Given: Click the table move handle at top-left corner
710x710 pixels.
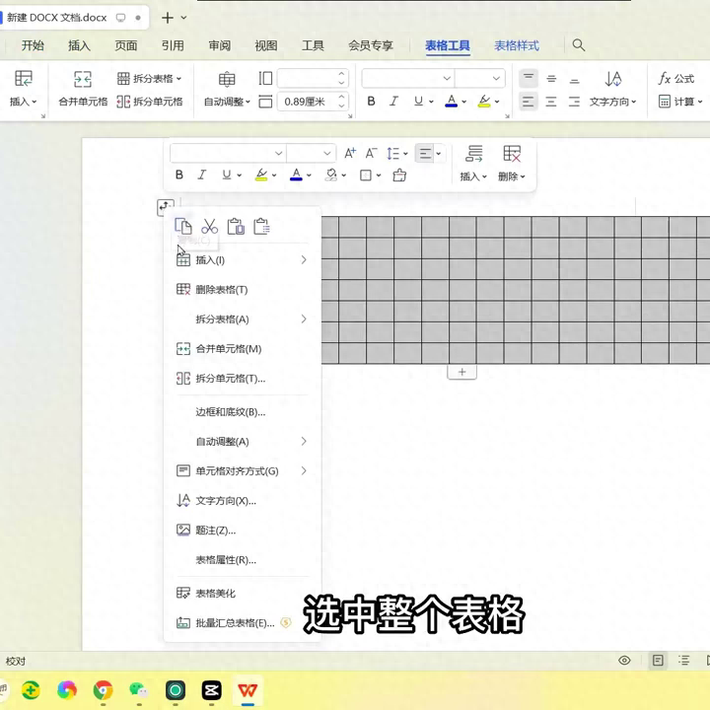Looking at the screenshot, I should coord(165,207).
